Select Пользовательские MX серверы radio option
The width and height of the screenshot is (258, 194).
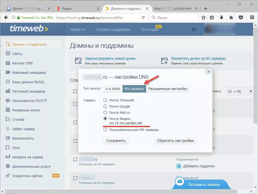pyautogui.click(x=105, y=130)
